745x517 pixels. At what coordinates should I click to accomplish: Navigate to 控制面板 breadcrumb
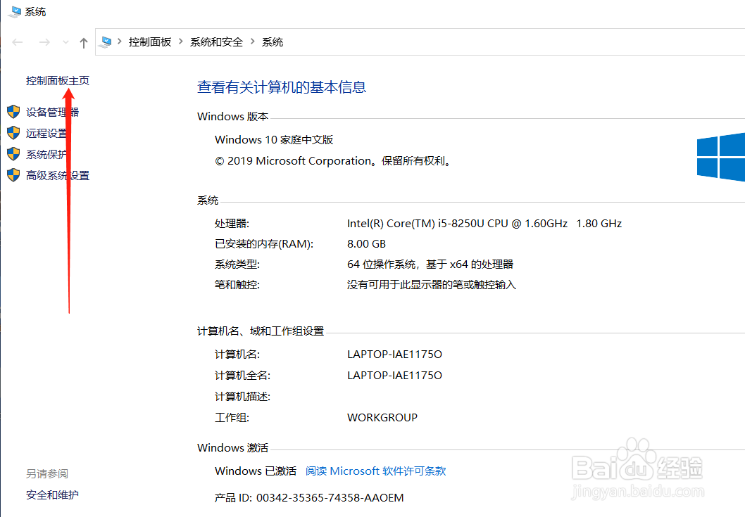coord(150,42)
